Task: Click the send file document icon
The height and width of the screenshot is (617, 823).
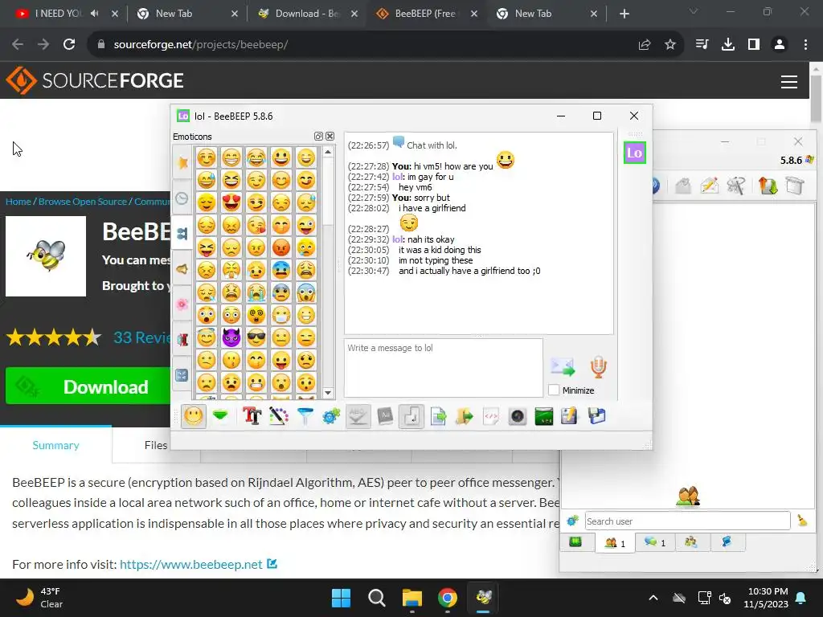Action: tap(438, 417)
